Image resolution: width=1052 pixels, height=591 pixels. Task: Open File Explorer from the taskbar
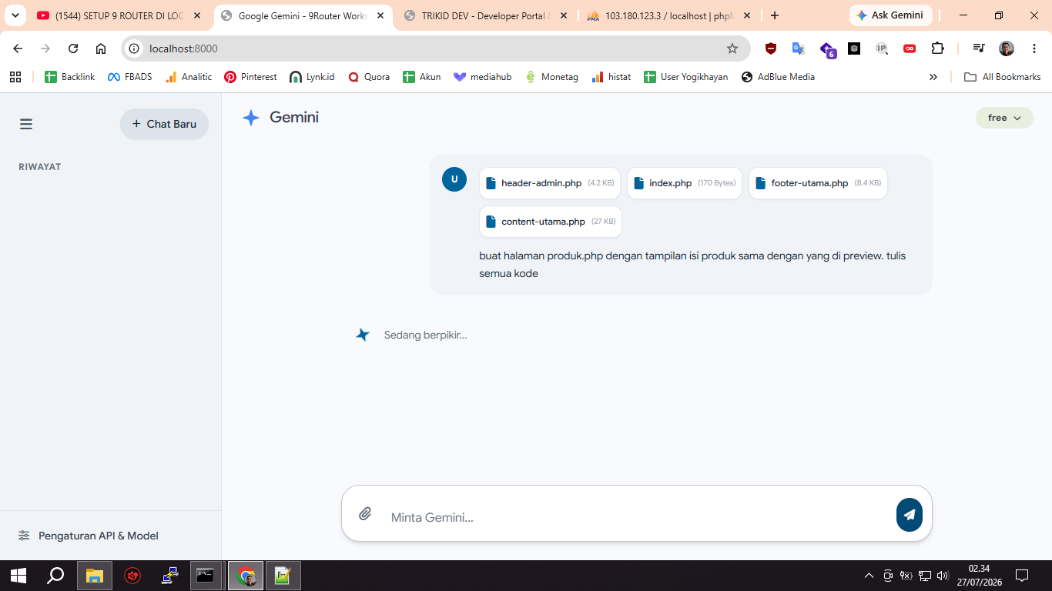point(95,576)
